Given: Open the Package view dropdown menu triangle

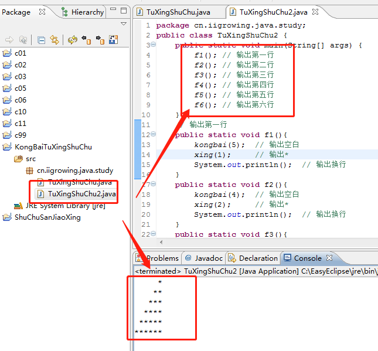Looking at the screenshot, I should coord(124,23).
